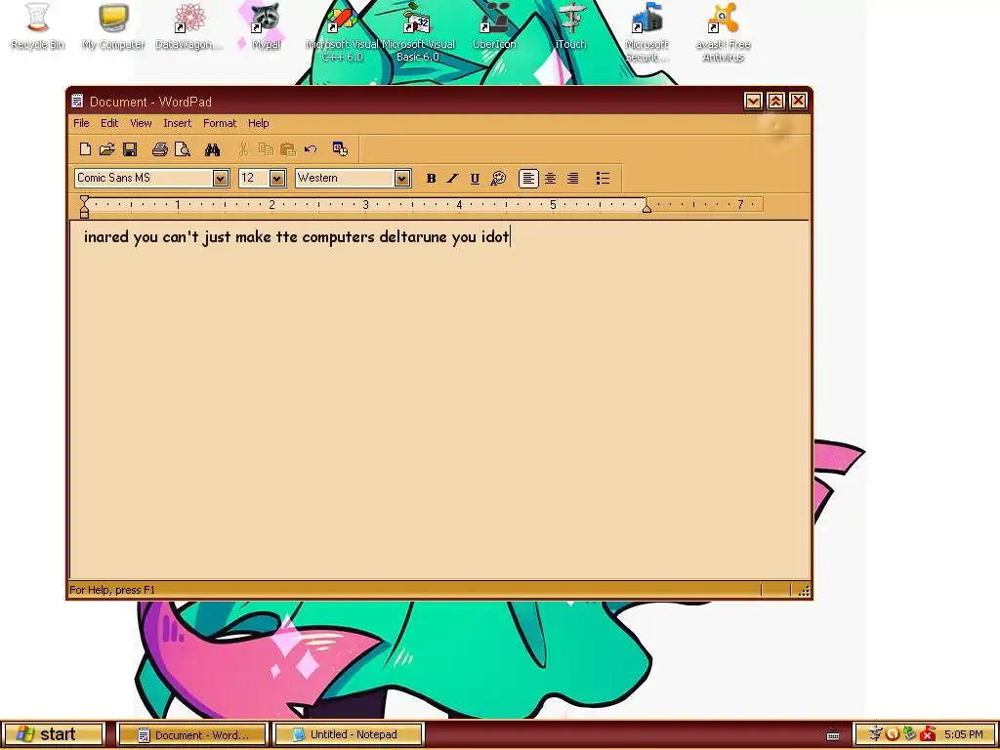This screenshot has width=1000, height=750.
Task: Undo the last action
Action: 311,149
